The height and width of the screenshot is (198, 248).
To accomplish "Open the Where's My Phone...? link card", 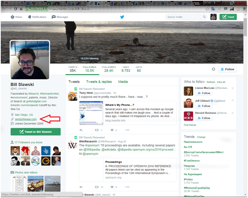I will pyautogui.click(x=128, y=113).
